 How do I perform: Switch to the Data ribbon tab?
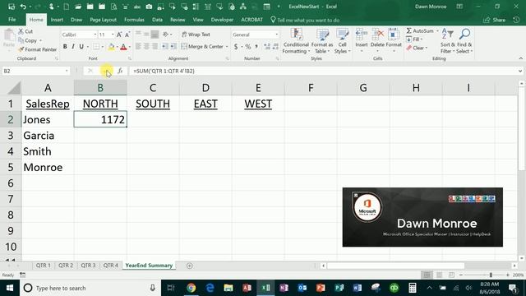click(157, 20)
